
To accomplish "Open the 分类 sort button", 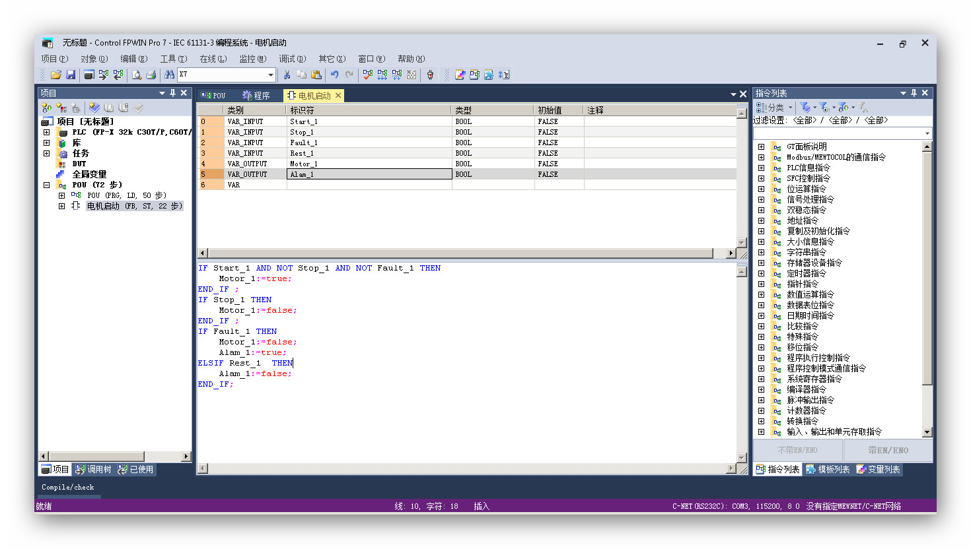I will click(x=774, y=107).
